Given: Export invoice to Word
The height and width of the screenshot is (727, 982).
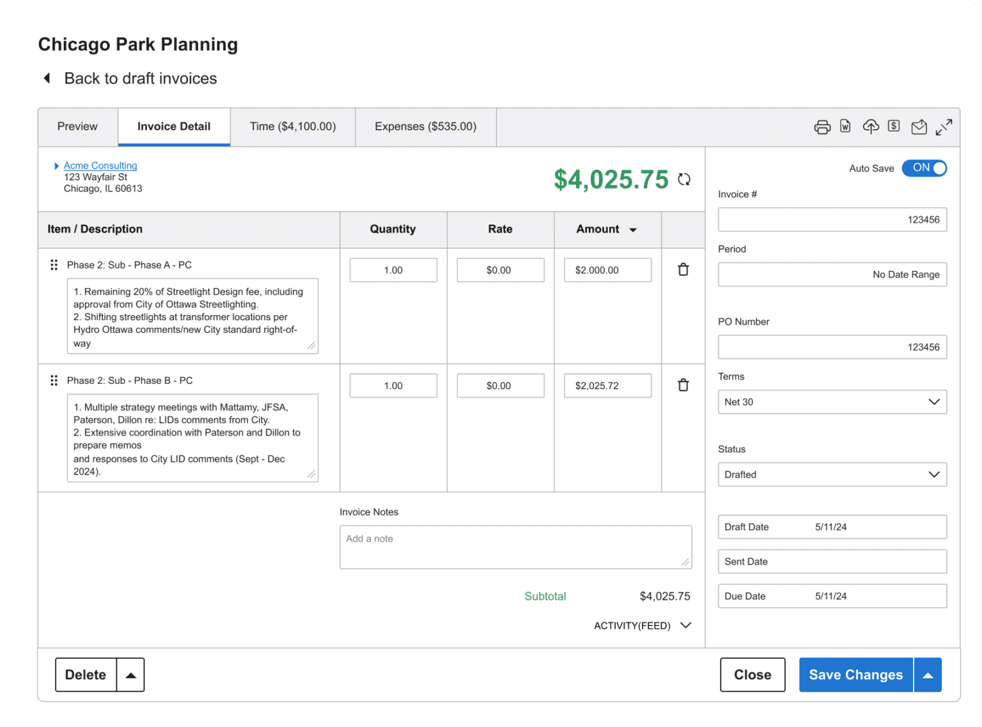Looking at the screenshot, I should (x=845, y=127).
